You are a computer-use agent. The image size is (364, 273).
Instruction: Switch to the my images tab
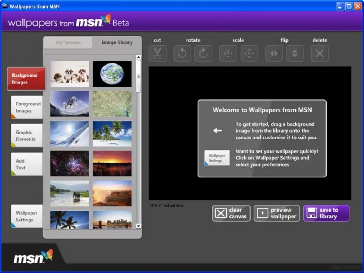[68, 43]
